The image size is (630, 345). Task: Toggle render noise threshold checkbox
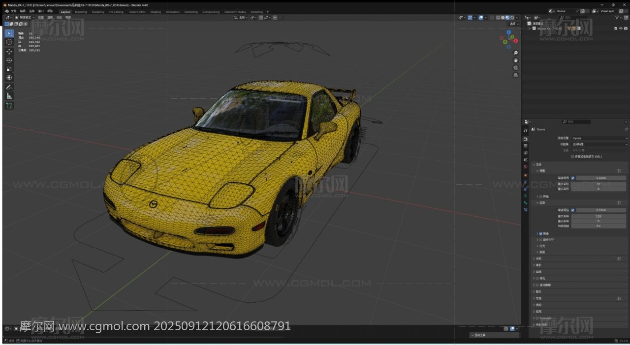click(x=573, y=210)
